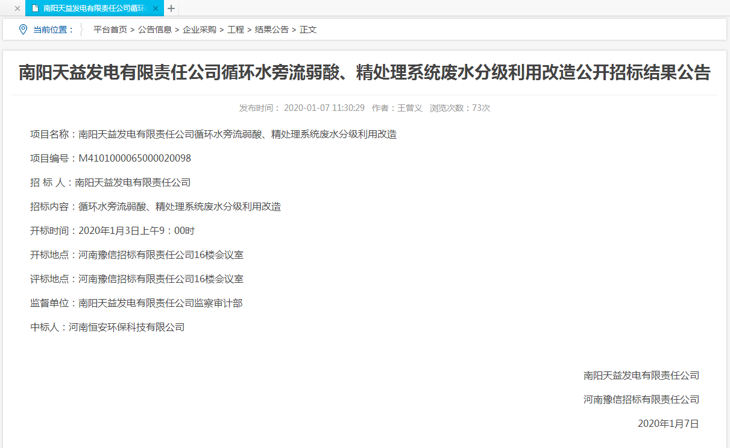Click the 项目名称 line
Viewport: 730px width, 448px height.
click(x=213, y=134)
